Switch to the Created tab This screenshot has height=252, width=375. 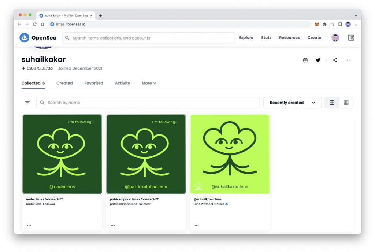(64, 83)
